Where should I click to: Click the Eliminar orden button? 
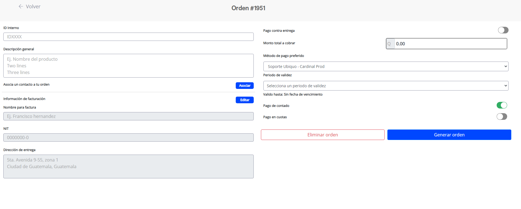pyautogui.click(x=322, y=135)
